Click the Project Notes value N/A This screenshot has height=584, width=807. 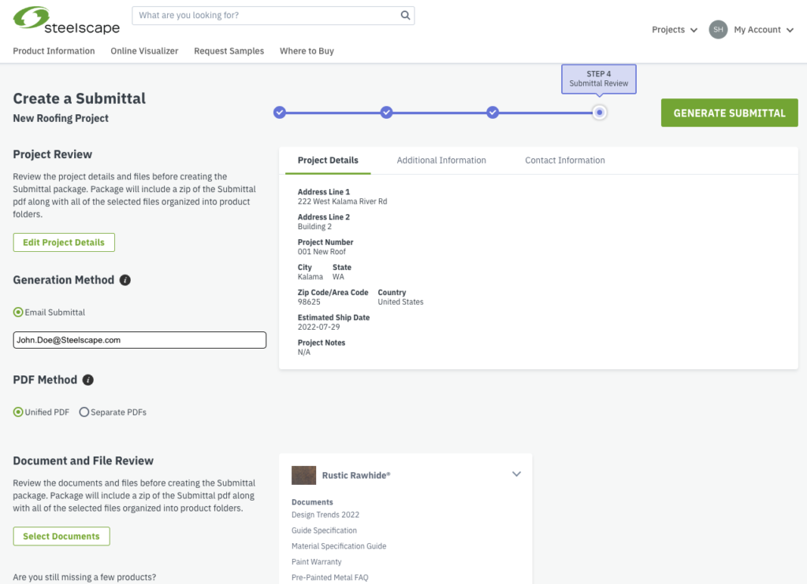pos(303,352)
